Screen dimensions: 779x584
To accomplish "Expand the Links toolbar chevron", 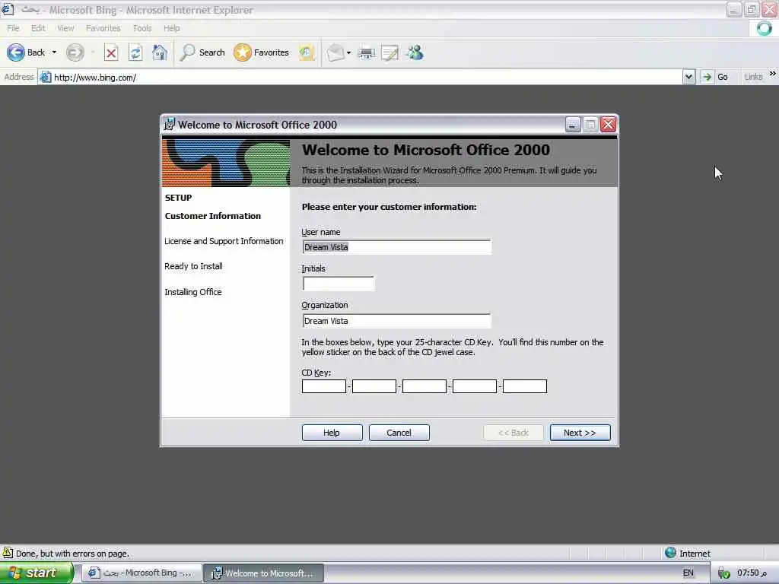I will (x=773, y=74).
